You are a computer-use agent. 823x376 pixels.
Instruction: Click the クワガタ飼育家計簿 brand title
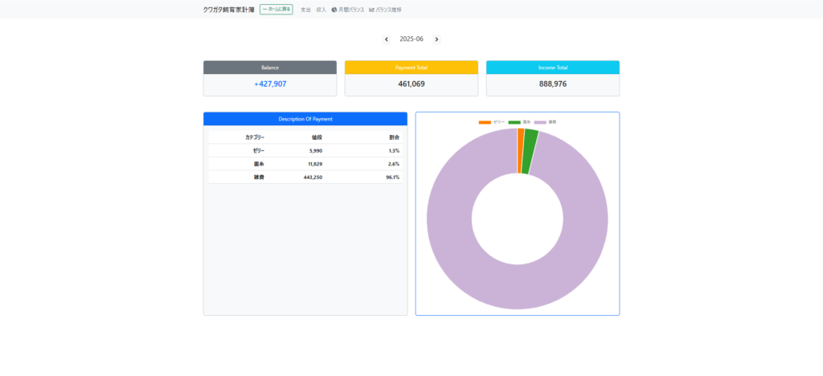[229, 10]
